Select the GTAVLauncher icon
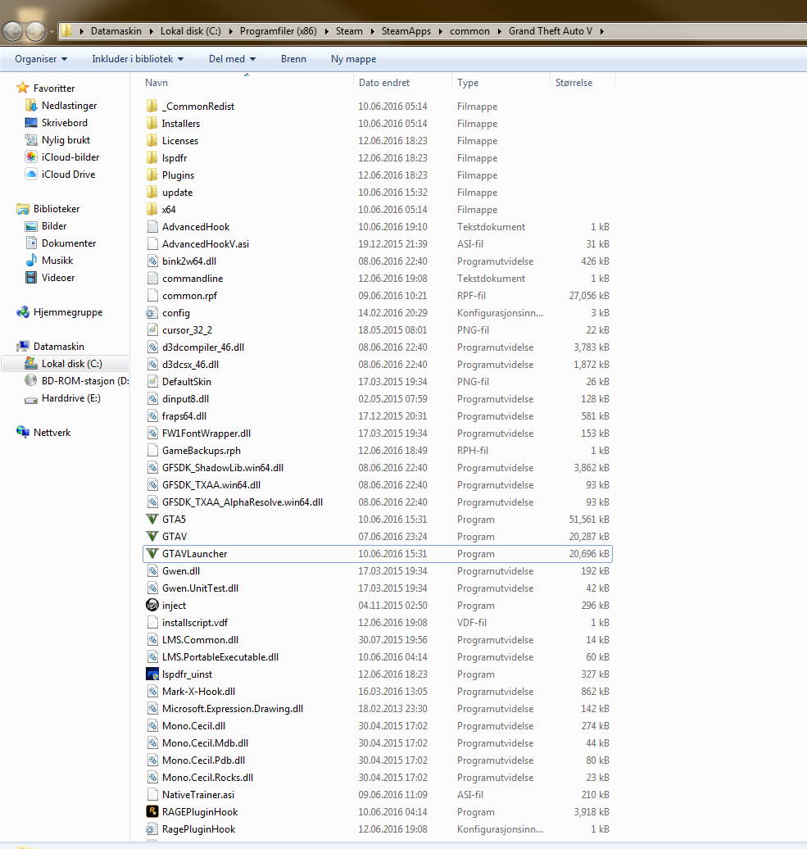The height and width of the screenshot is (849, 807). 152,554
